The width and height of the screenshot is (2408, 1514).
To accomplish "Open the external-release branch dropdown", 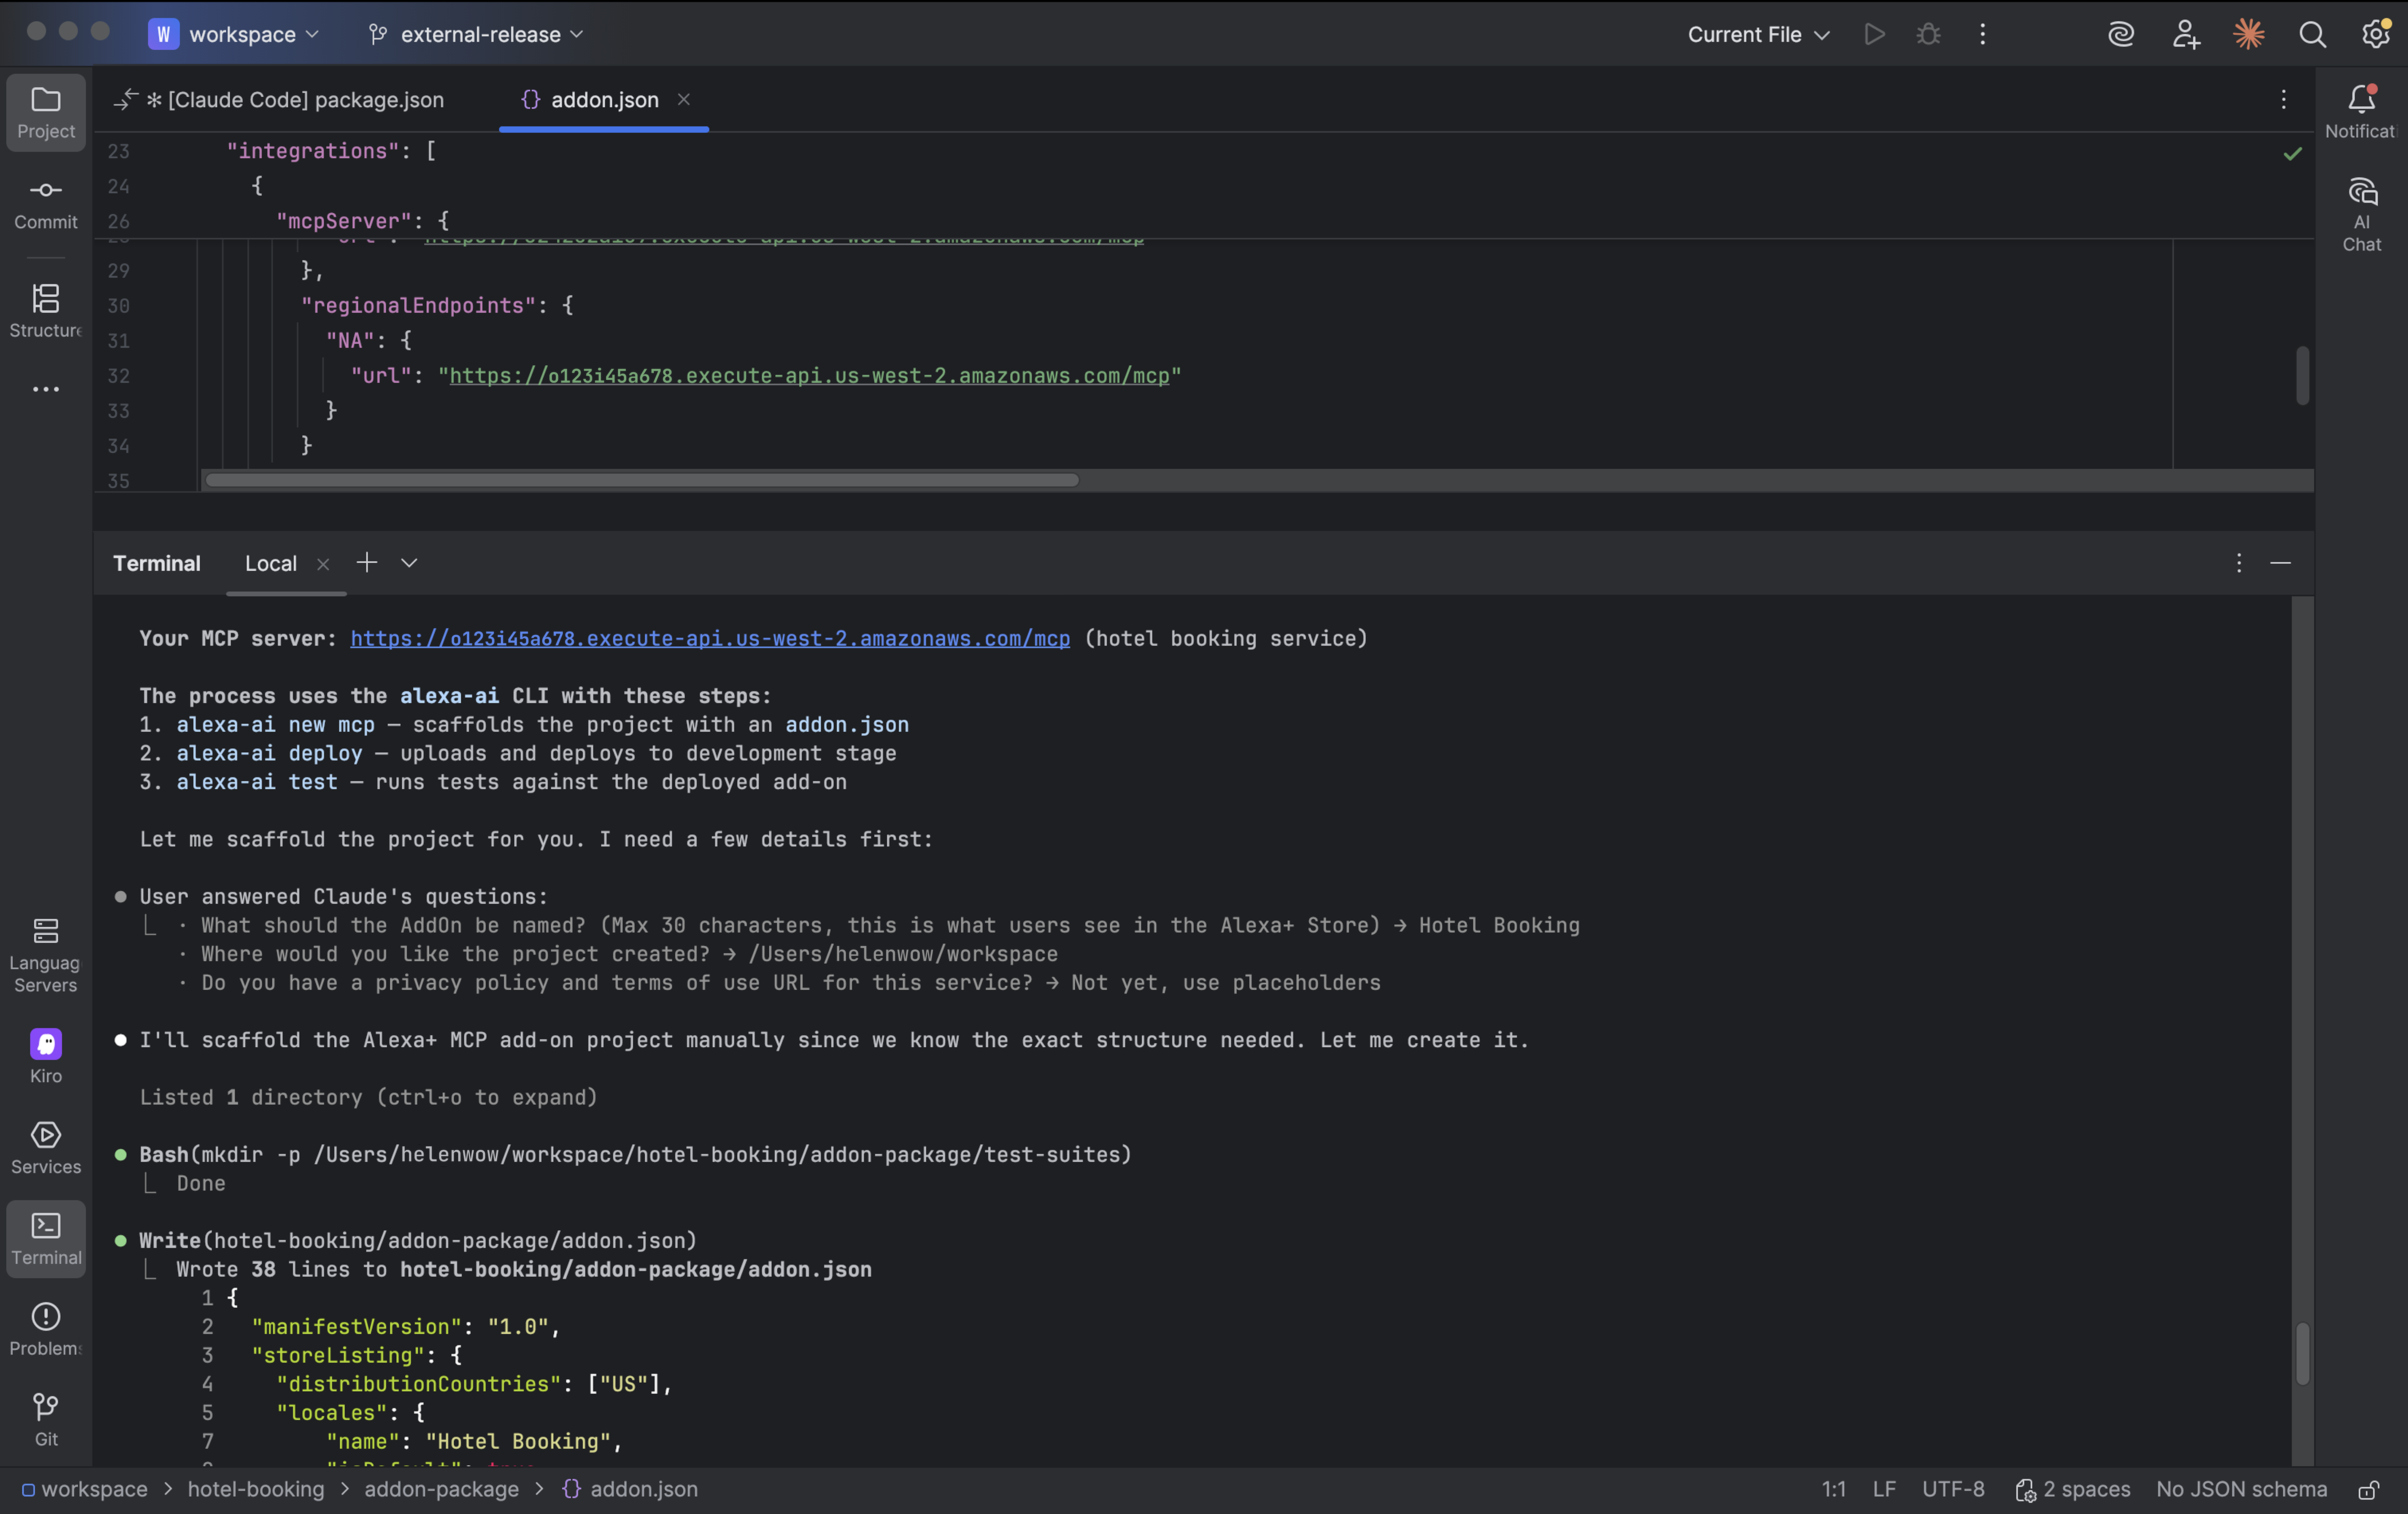I will [x=476, y=34].
